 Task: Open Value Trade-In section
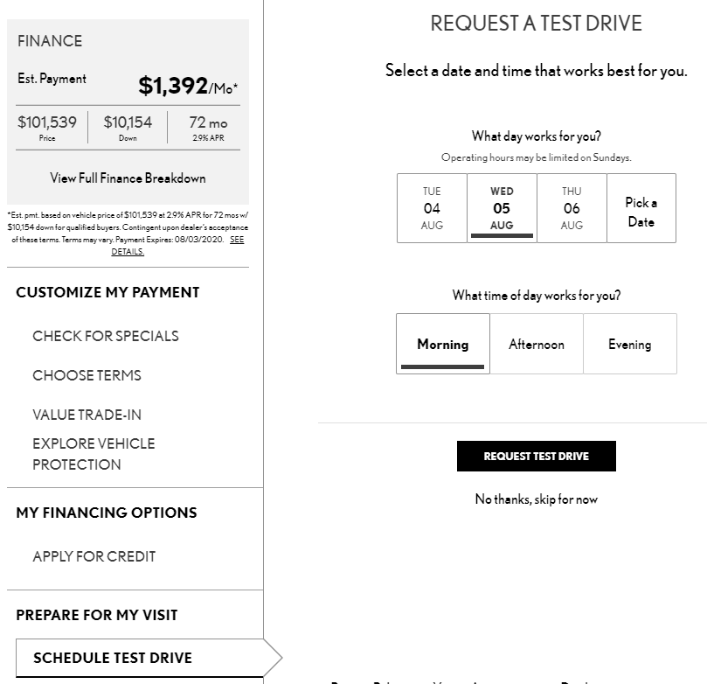point(87,415)
